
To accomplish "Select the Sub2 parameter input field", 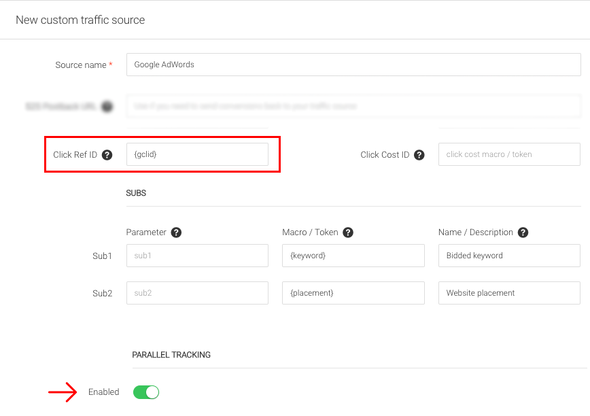I will coord(197,293).
